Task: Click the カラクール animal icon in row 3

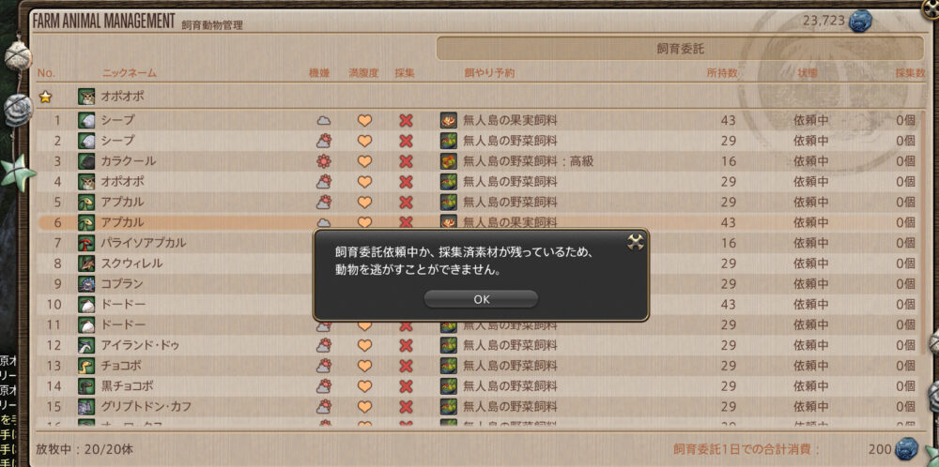Action: click(86, 161)
